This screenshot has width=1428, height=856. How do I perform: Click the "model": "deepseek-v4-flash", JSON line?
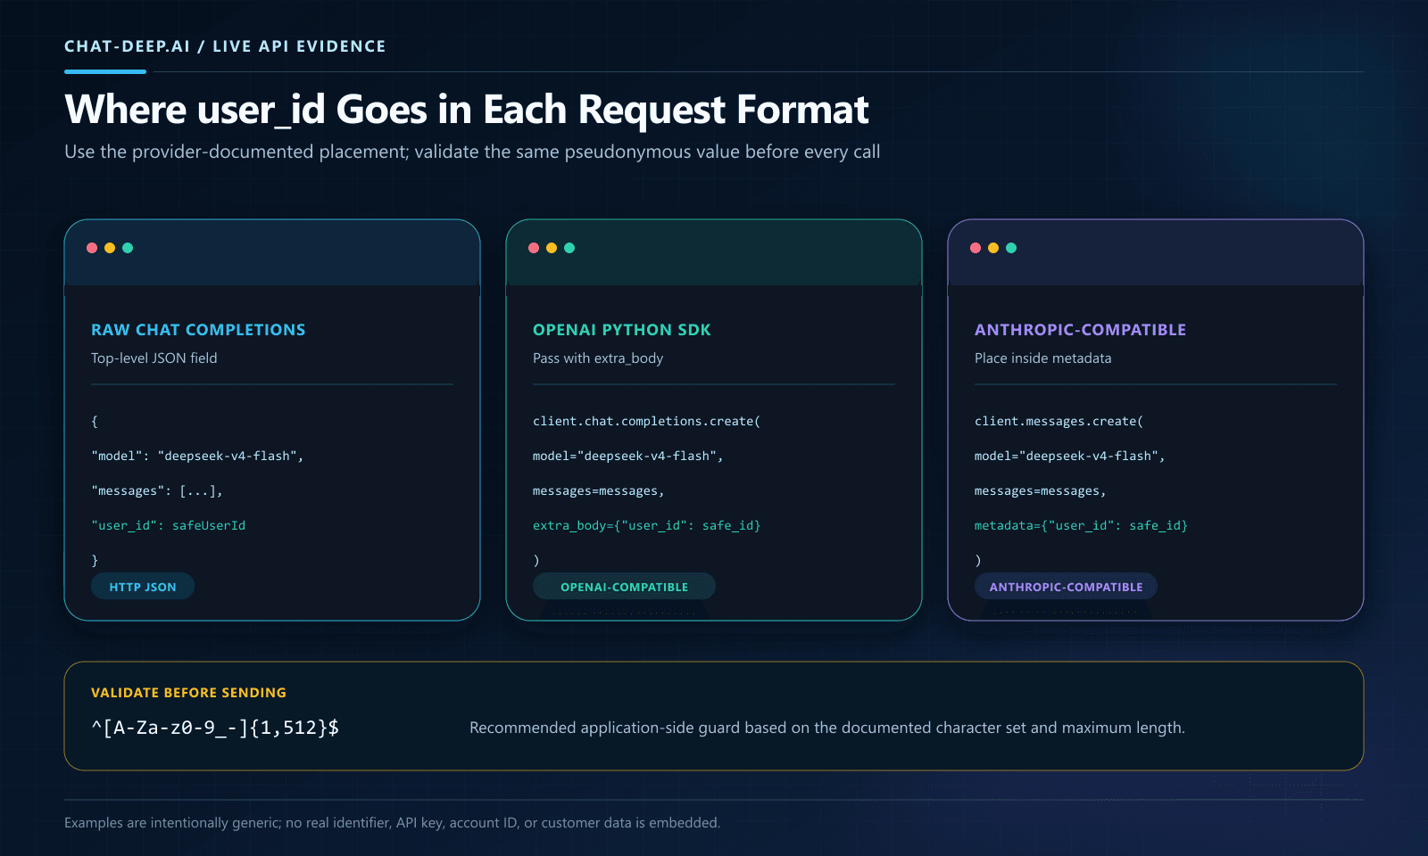(x=197, y=457)
